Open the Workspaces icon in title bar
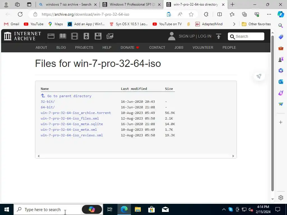Screen dimensions: 287x215 pyautogui.click(x=17, y=4)
